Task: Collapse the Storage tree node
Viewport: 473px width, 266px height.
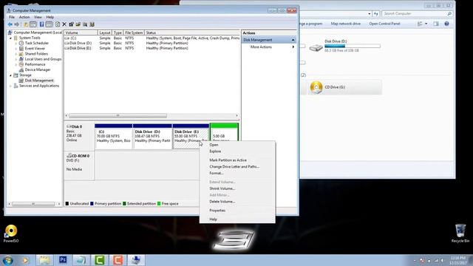Action: click(x=11, y=75)
